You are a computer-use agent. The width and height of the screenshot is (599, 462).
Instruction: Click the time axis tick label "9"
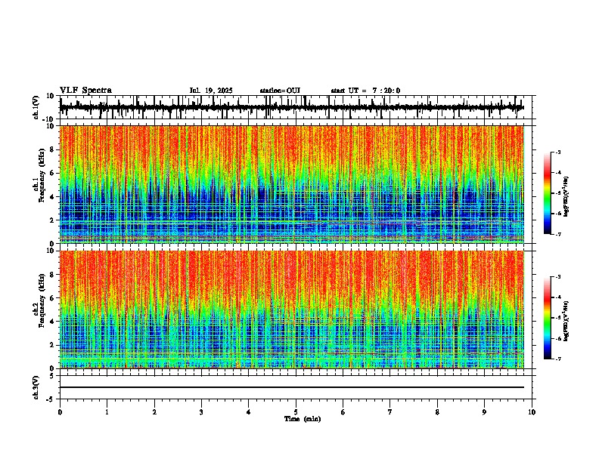[484, 412]
